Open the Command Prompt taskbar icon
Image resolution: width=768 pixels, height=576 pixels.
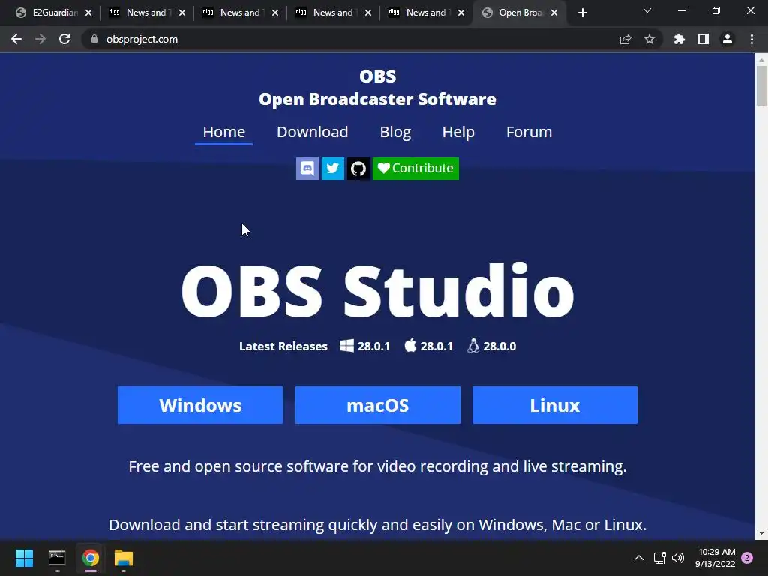[x=57, y=558]
